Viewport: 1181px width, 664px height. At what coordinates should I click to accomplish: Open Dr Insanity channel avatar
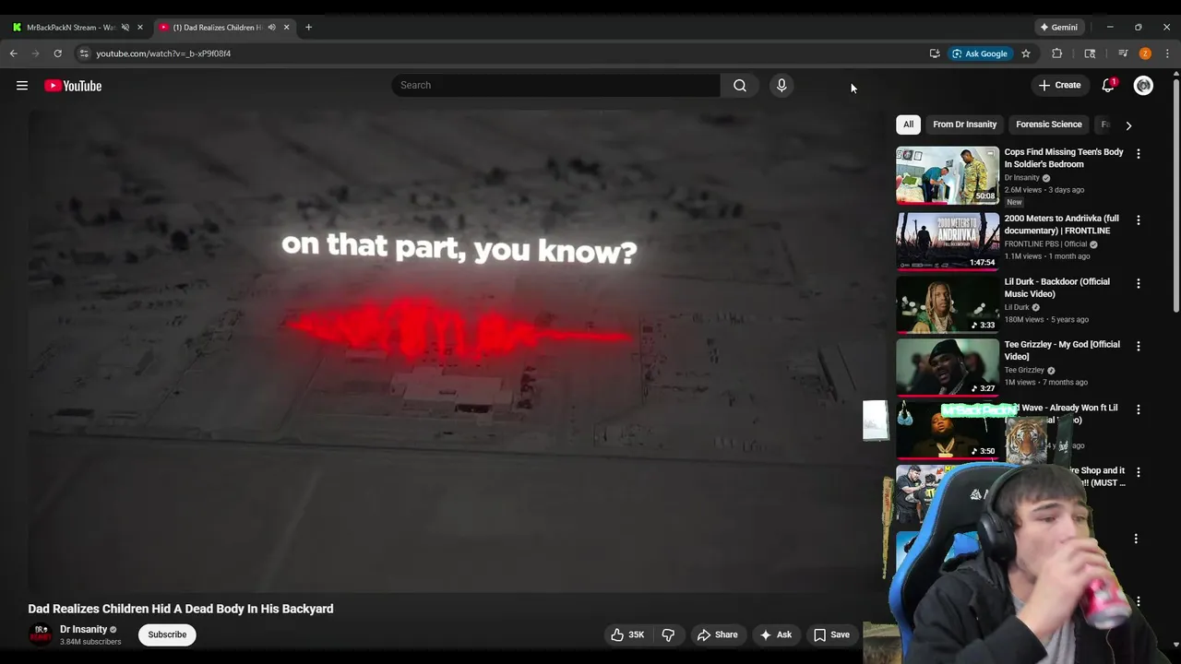(41, 634)
